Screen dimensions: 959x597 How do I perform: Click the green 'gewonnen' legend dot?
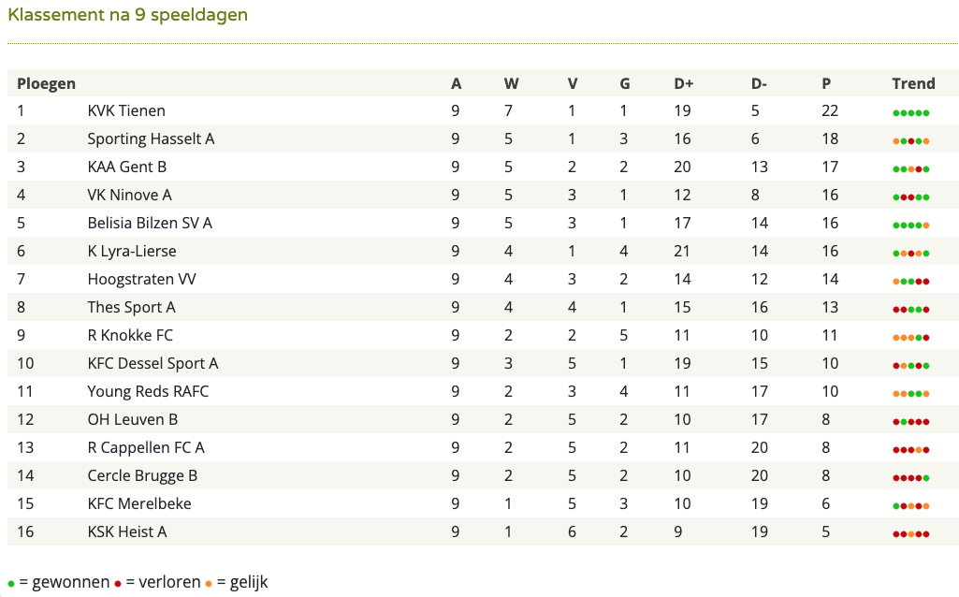point(11,584)
